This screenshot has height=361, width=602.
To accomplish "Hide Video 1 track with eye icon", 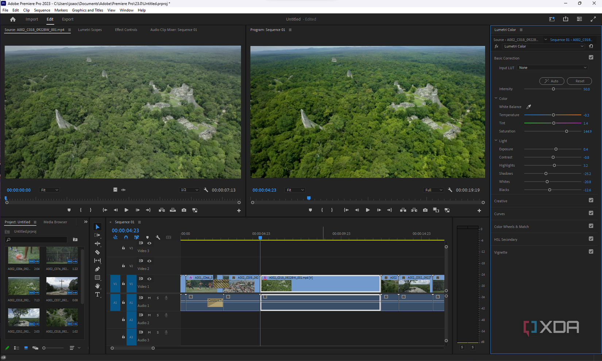I will pyautogui.click(x=149, y=279).
